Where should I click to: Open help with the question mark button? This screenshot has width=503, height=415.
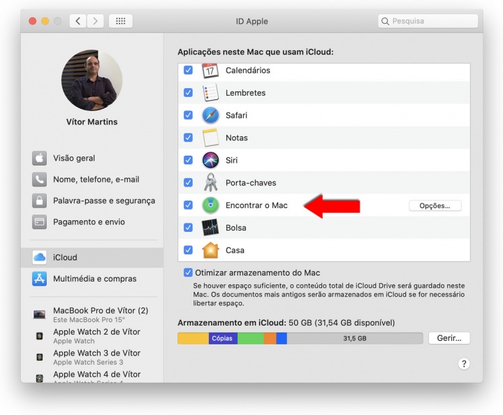pyautogui.click(x=464, y=364)
